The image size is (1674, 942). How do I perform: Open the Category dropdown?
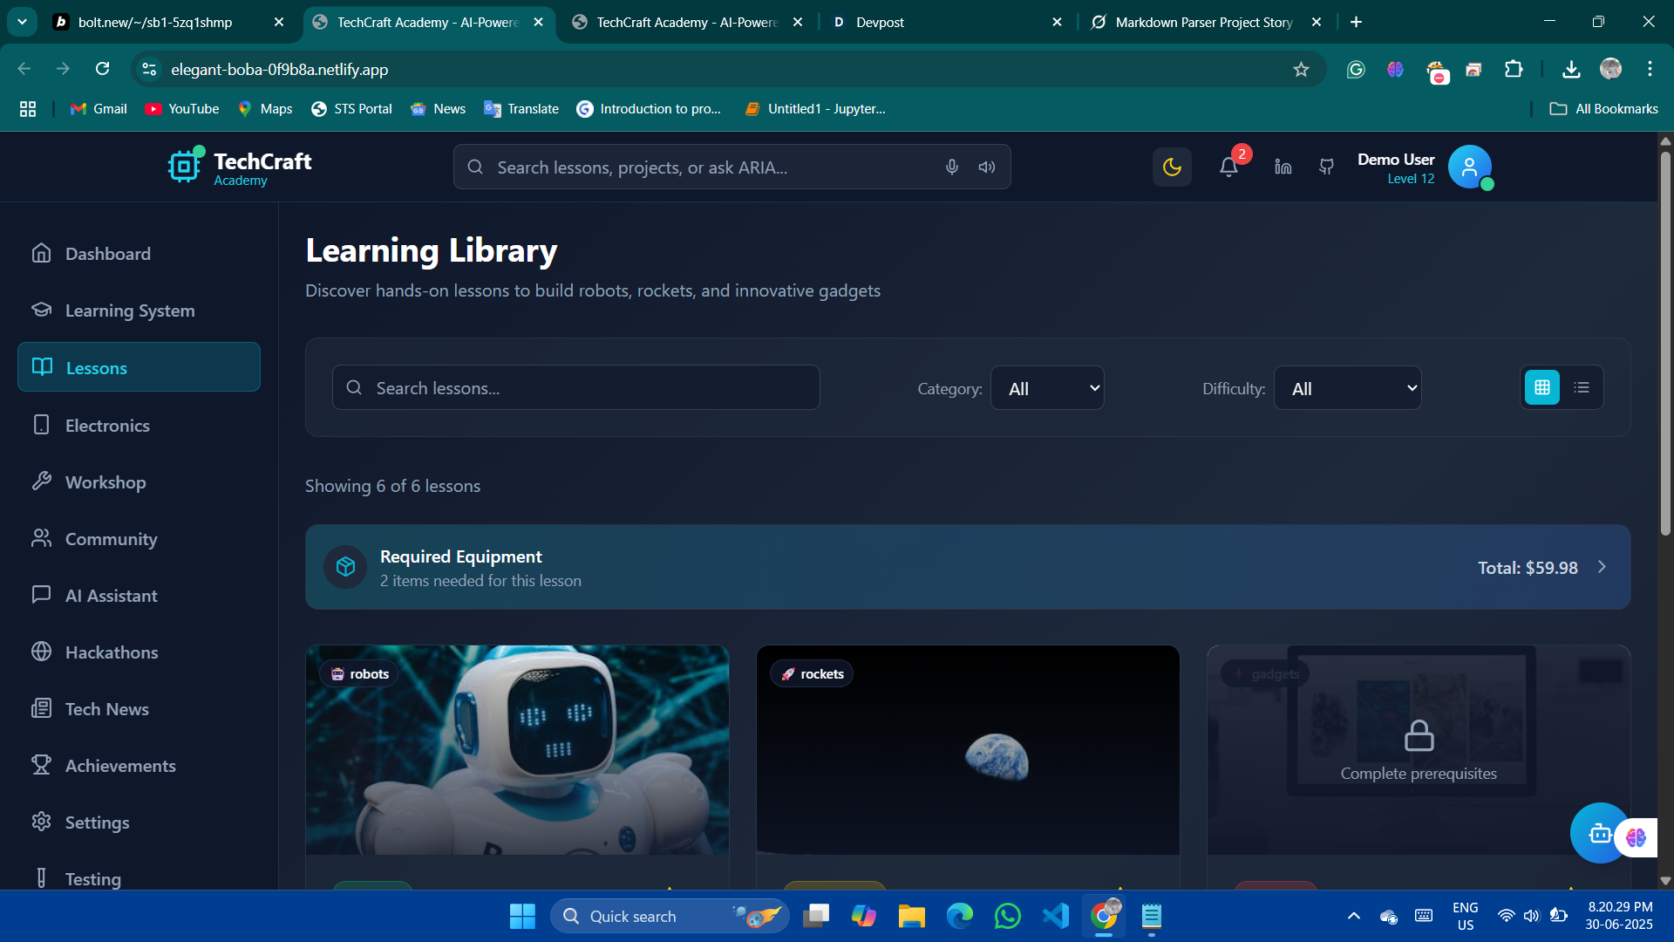[x=1047, y=388]
